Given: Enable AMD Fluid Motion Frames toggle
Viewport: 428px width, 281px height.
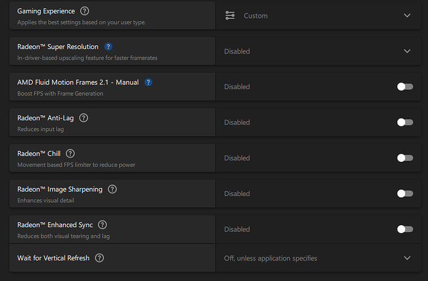Looking at the screenshot, I should pos(404,87).
